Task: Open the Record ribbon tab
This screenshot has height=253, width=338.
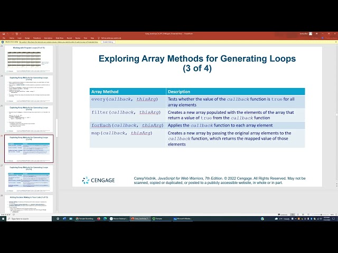Action: [69, 38]
